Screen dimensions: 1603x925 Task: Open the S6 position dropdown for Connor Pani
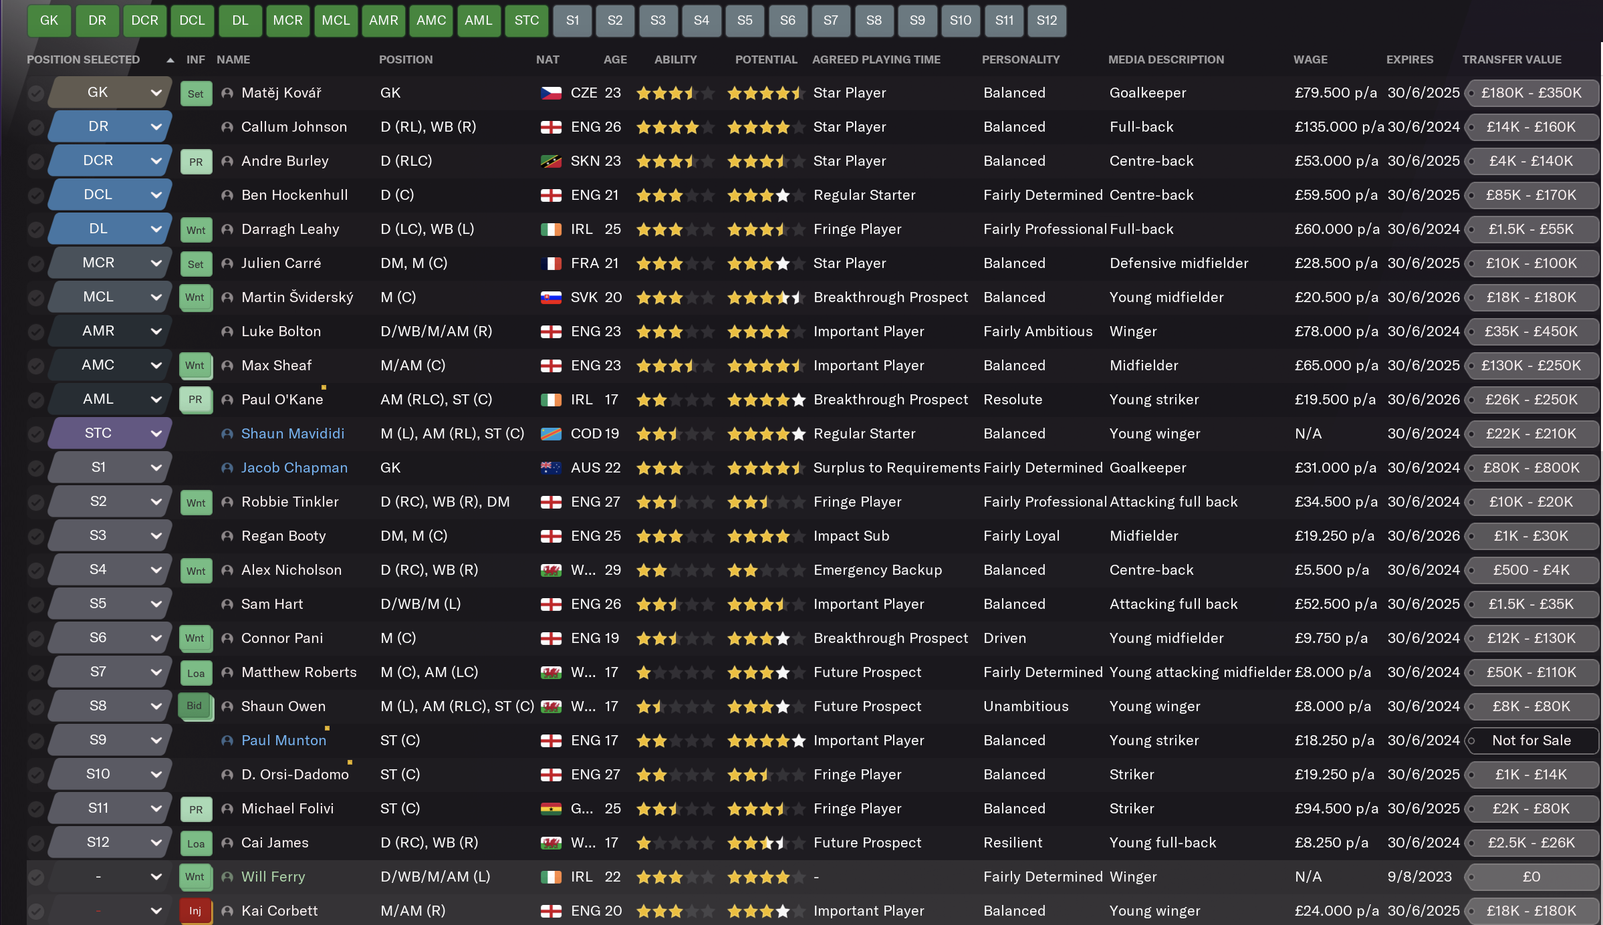pyautogui.click(x=110, y=638)
